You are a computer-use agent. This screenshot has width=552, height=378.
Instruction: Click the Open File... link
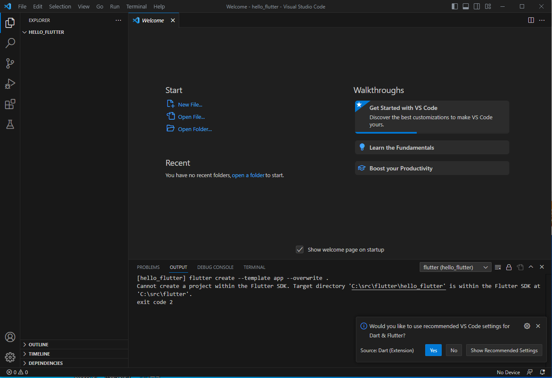[191, 117]
